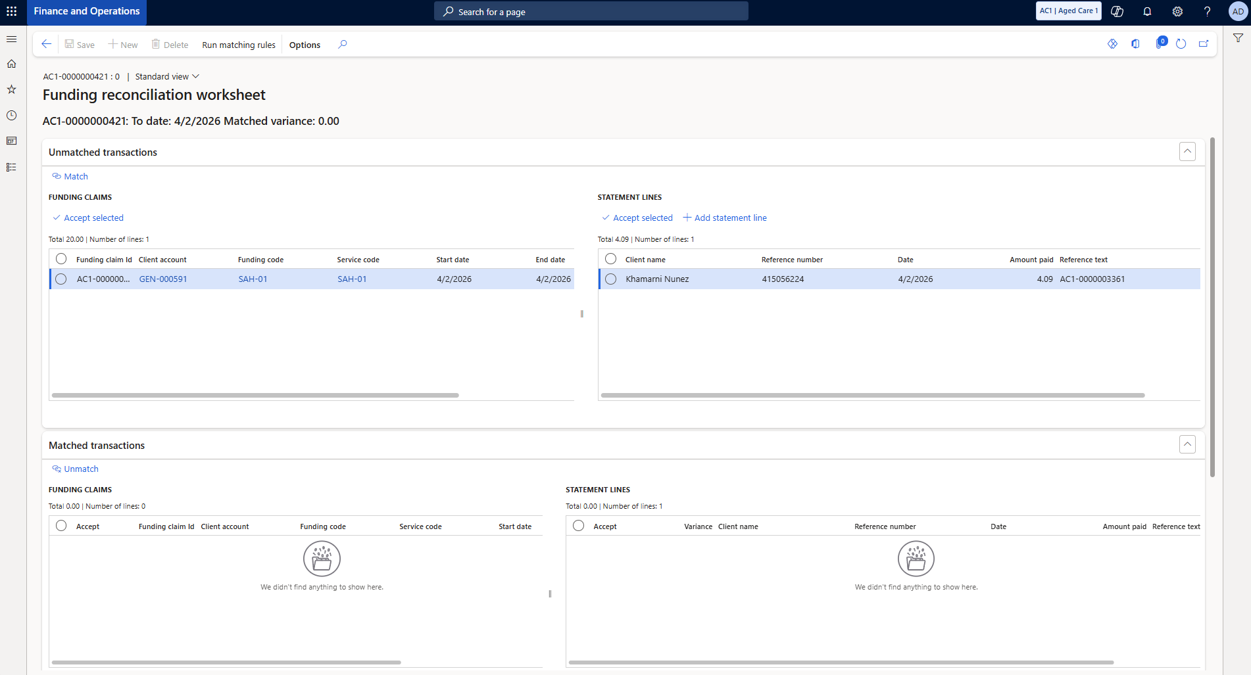
Task: Open Modules list icon in the sidebar
Action: point(11,167)
